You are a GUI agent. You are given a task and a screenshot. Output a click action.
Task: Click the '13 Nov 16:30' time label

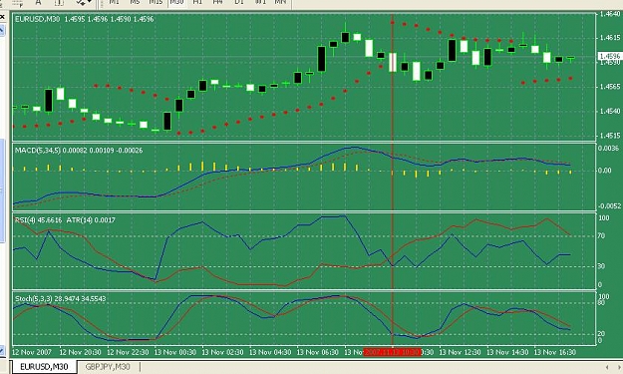click(555, 352)
